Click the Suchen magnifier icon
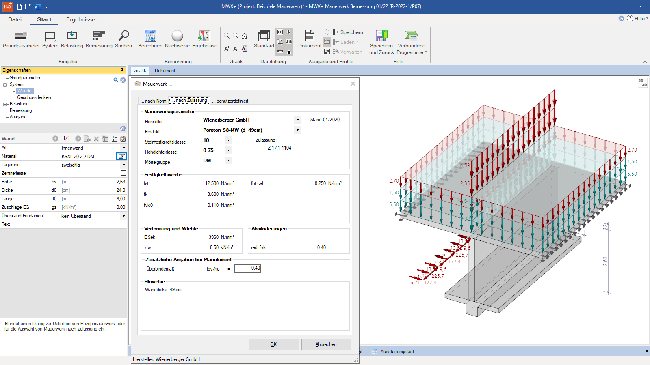The width and height of the screenshot is (650, 365). point(123,39)
